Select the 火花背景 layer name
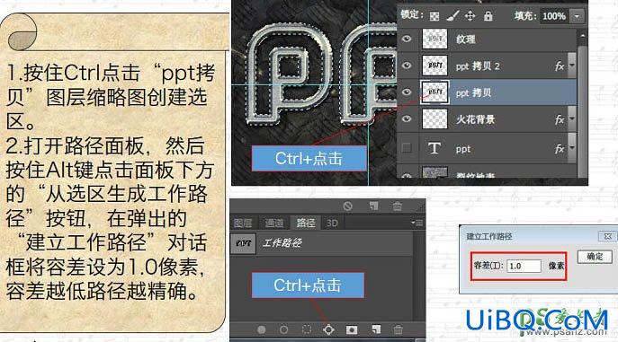Viewport: 618px width, 342px height. (x=475, y=119)
